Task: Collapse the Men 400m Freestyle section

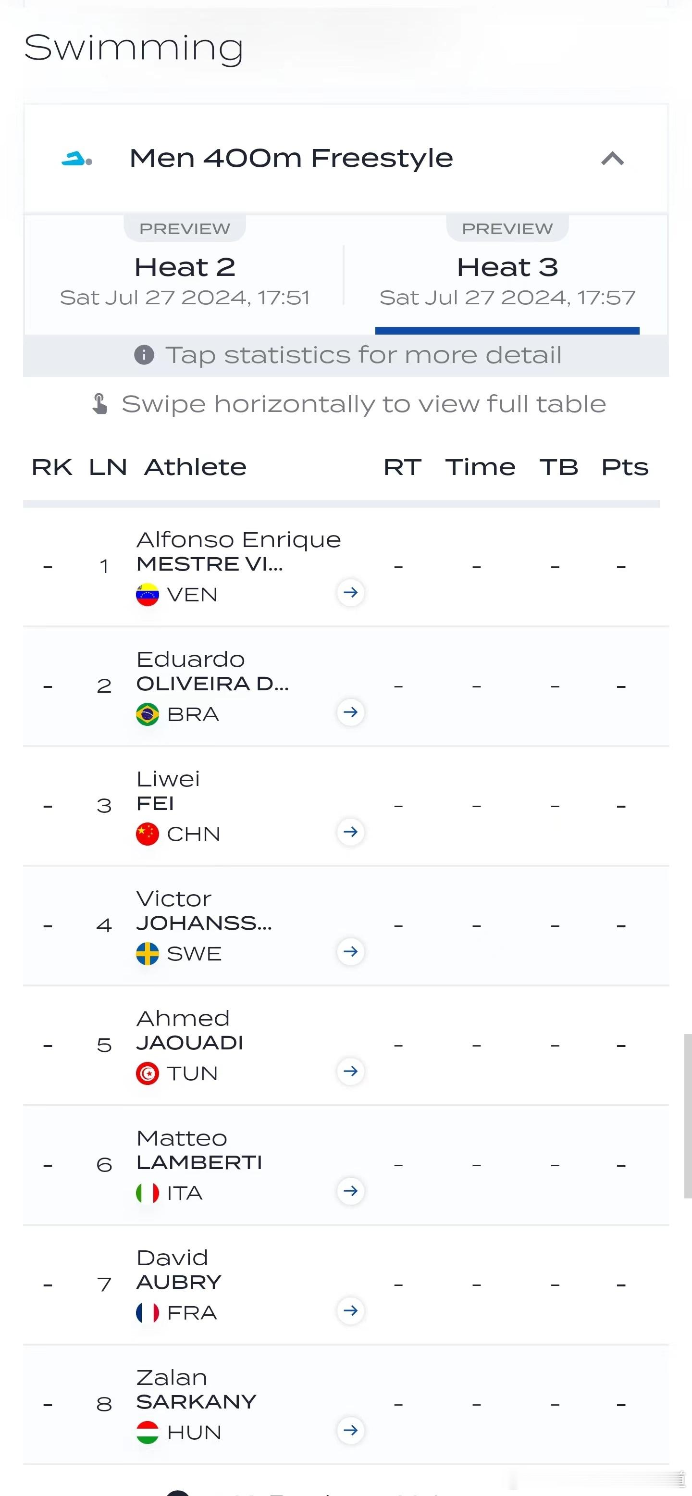Action: coord(612,159)
